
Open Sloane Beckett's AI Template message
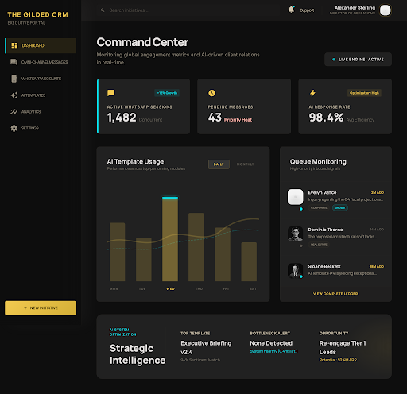tap(342, 273)
